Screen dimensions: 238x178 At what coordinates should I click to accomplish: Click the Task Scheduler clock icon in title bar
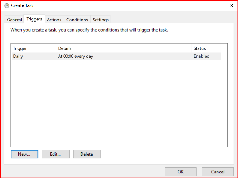[x=7, y=5]
